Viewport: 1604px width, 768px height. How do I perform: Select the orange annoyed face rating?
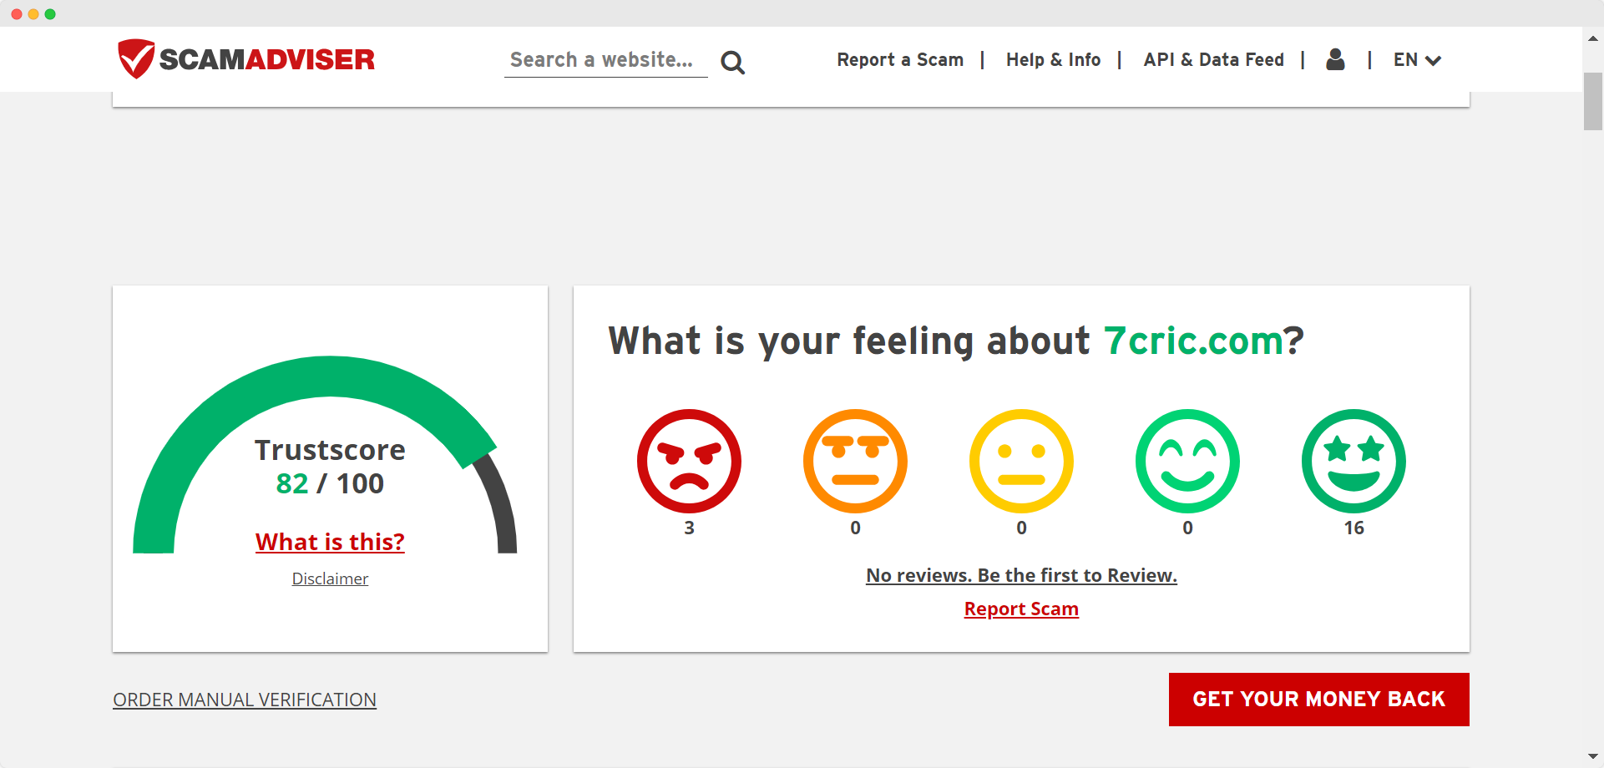click(x=855, y=461)
